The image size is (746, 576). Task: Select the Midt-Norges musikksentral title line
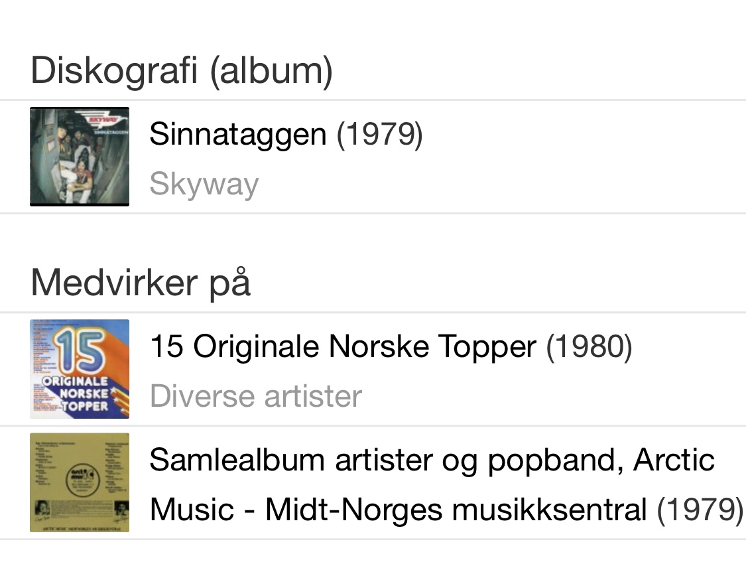click(x=398, y=510)
